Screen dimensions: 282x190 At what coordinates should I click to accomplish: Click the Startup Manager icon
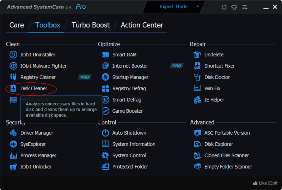click(x=105, y=77)
